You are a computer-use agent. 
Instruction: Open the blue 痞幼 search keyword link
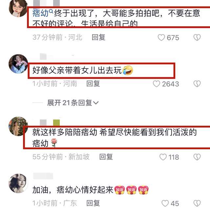pyautogui.click(x=40, y=13)
